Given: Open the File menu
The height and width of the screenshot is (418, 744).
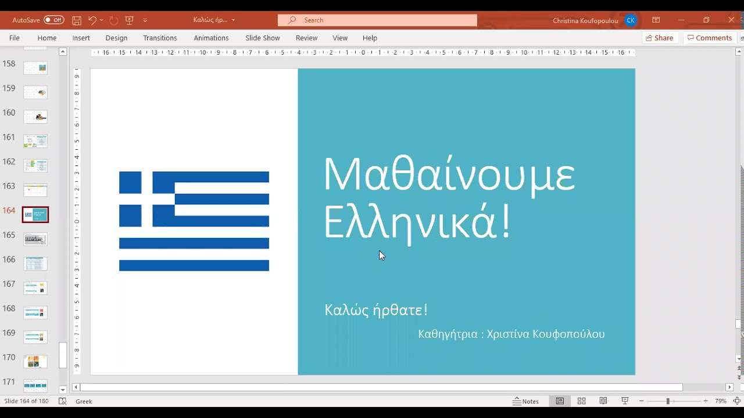Looking at the screenshot, I should coord(15,38).
